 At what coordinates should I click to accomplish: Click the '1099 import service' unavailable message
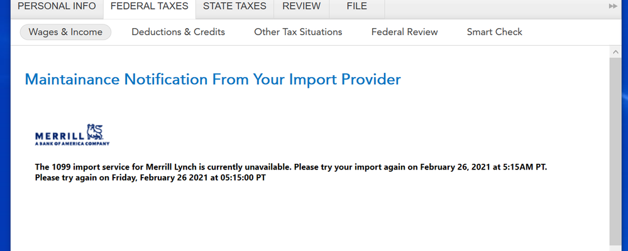[291, 167]
